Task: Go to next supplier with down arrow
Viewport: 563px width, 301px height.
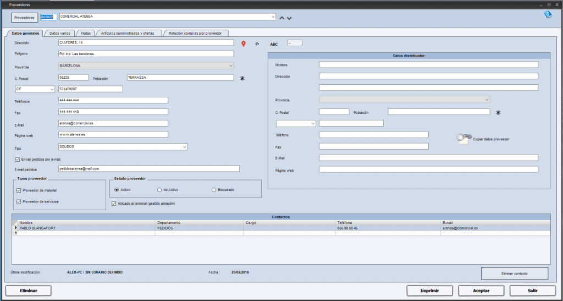Action: click(289, 18)
